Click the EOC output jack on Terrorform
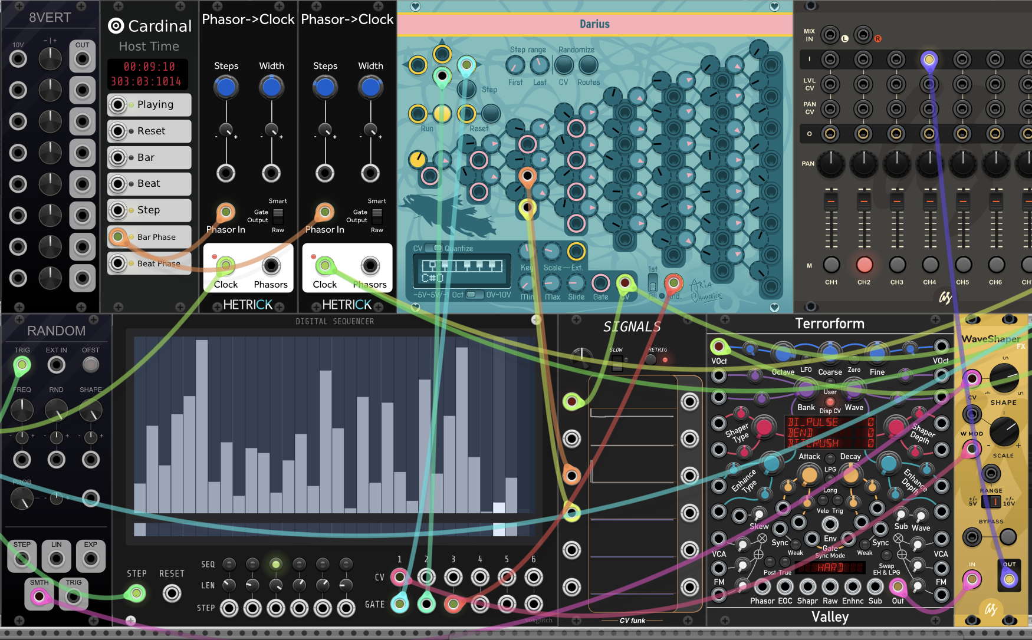Viewport: 1032px width, 640px height. click(x=785, y=586)
